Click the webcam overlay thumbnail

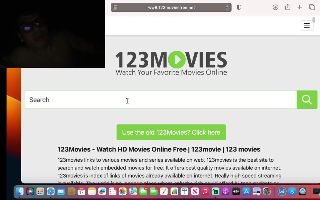coord(52,34)
